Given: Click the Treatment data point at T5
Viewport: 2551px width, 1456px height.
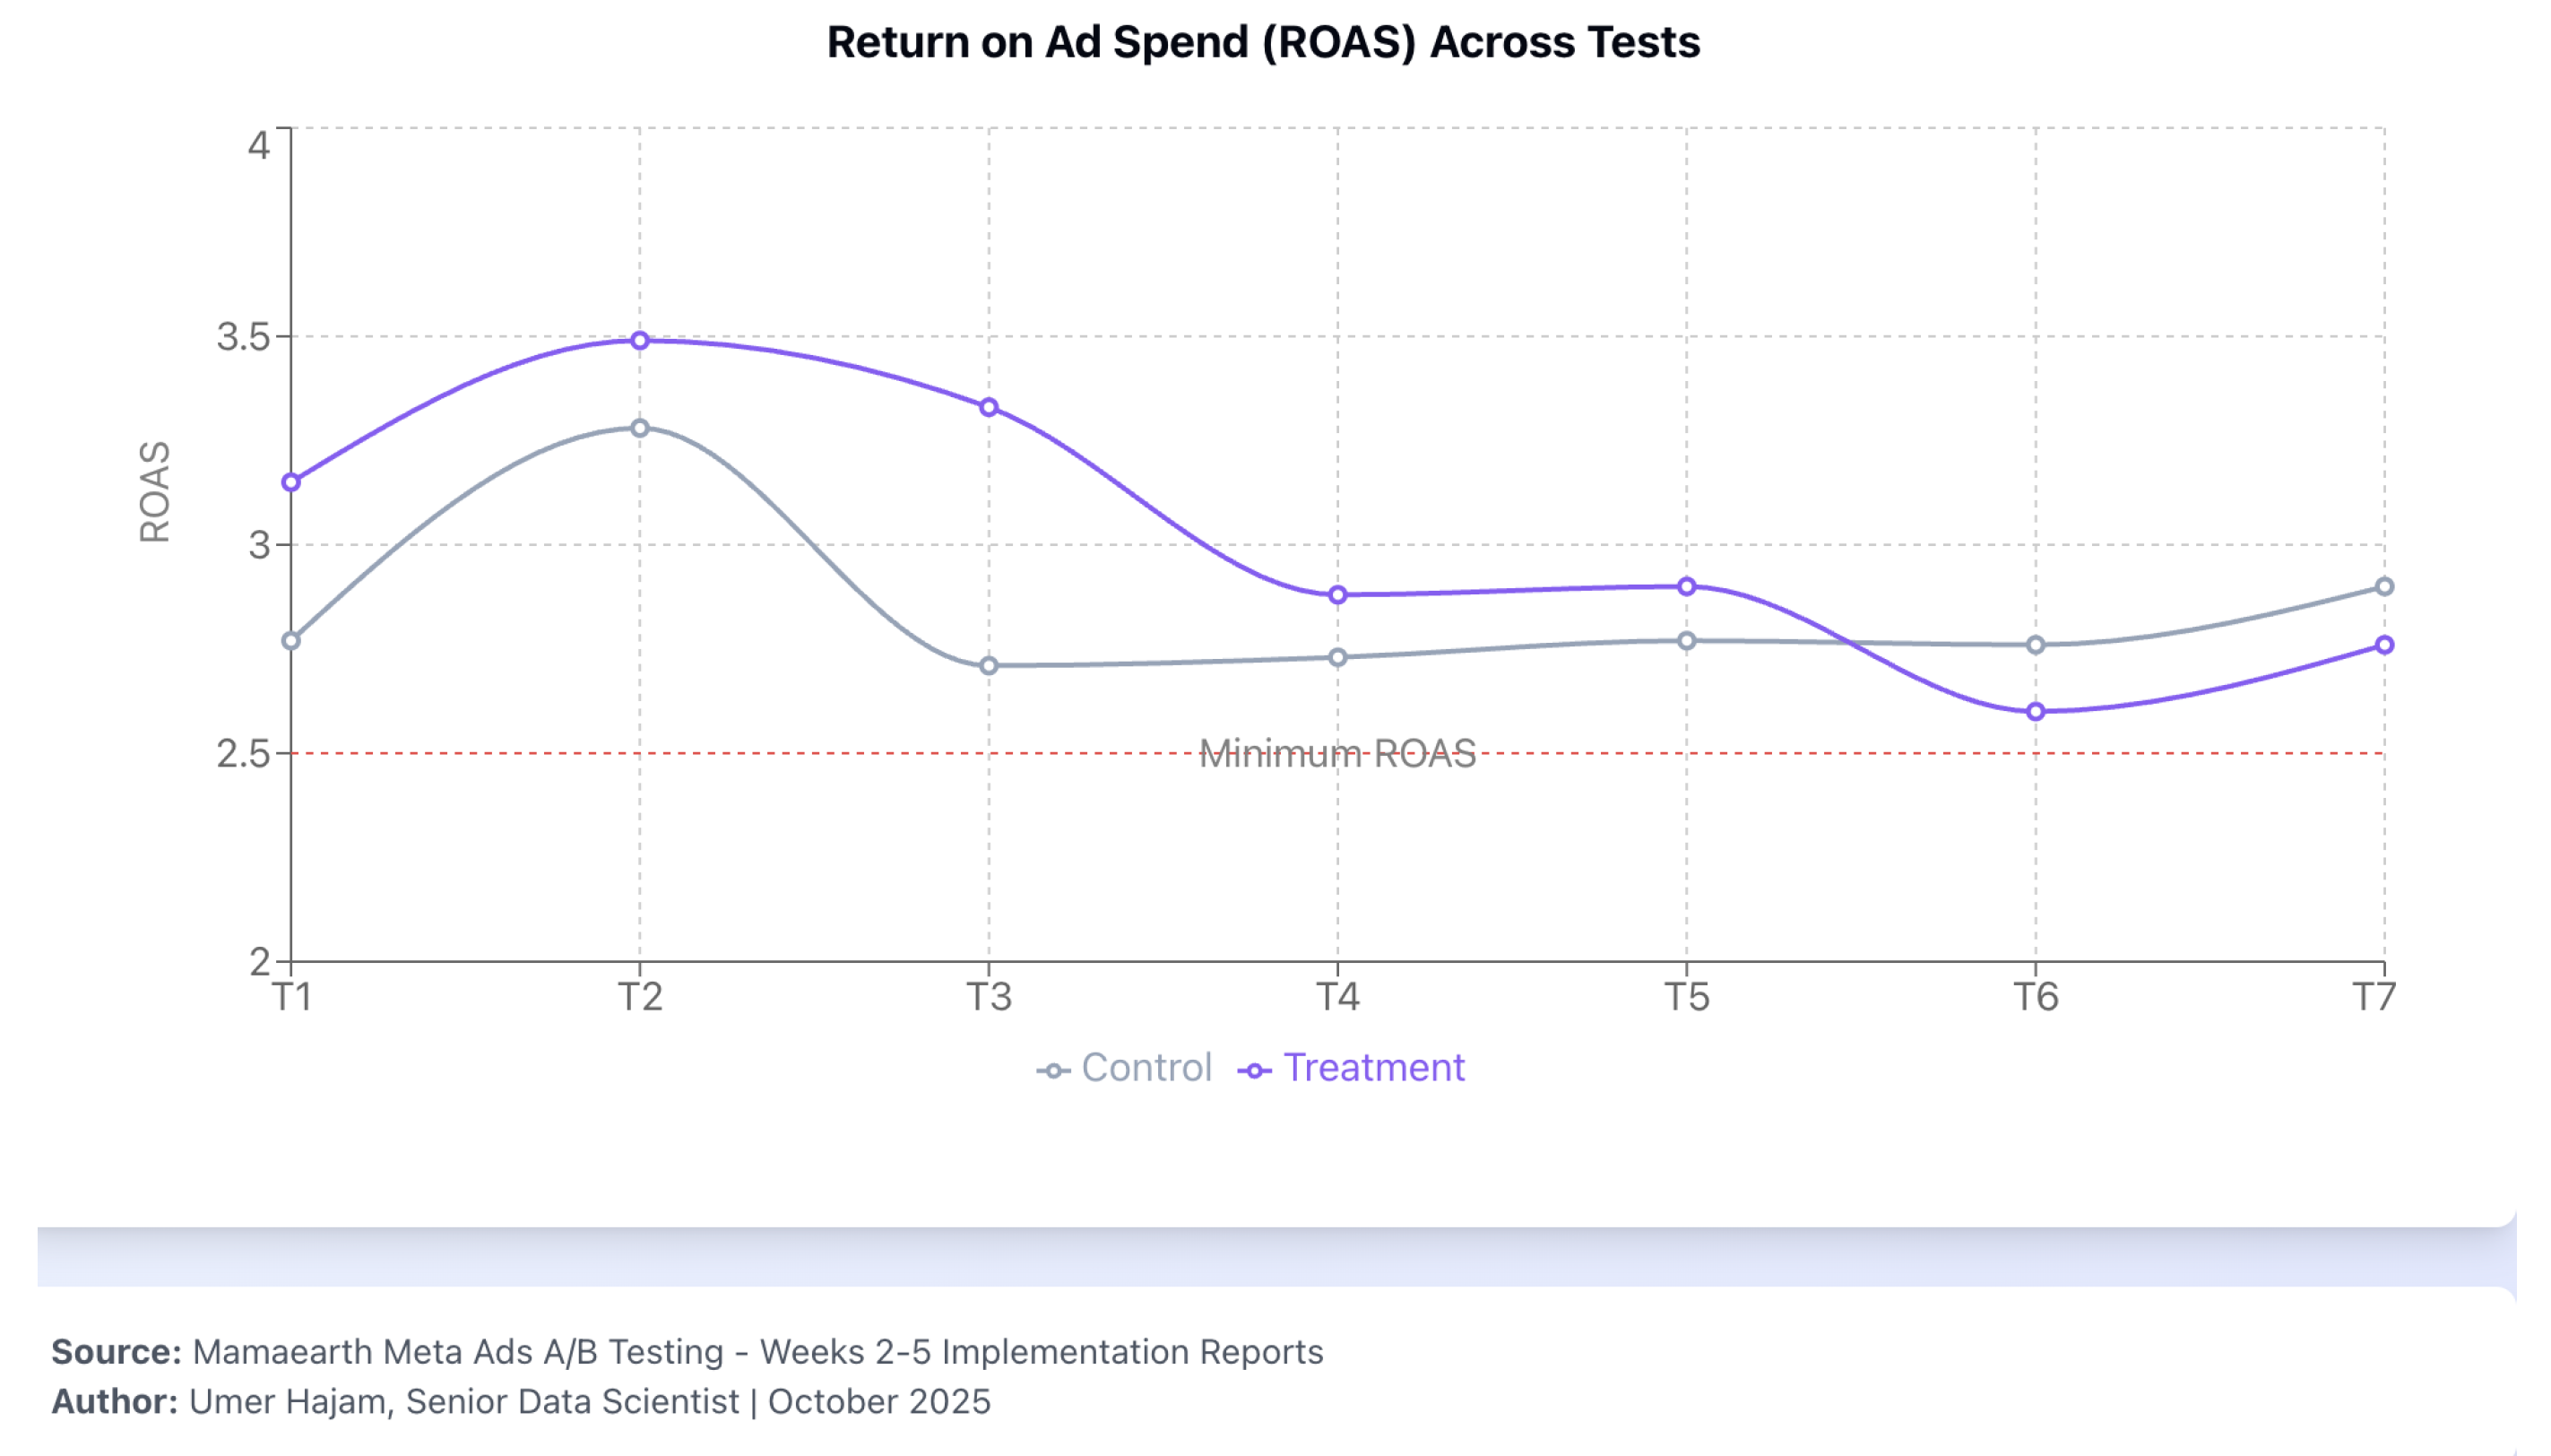Looking at the screenshot, I should [1686, 587].
